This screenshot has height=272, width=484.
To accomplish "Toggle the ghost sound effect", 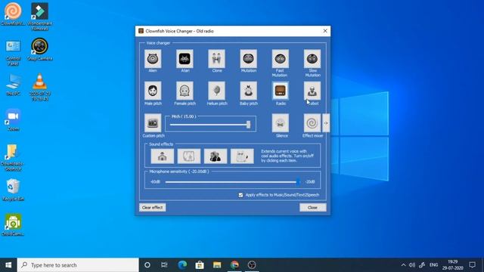I will click(x=242, y=156).
